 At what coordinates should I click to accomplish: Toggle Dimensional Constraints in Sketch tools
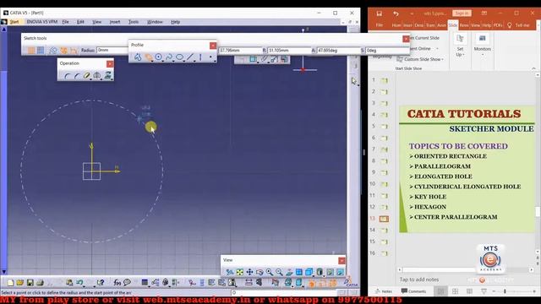click(74, 51)
